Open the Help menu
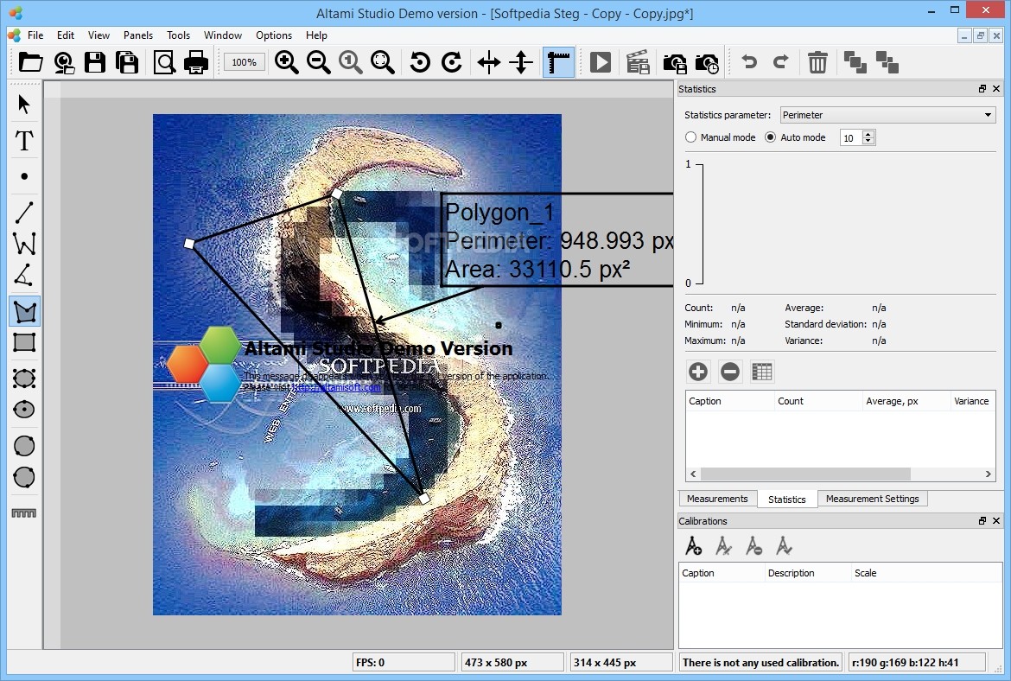Viewport: 1011px width, 681px height. (x=316, y=35)
